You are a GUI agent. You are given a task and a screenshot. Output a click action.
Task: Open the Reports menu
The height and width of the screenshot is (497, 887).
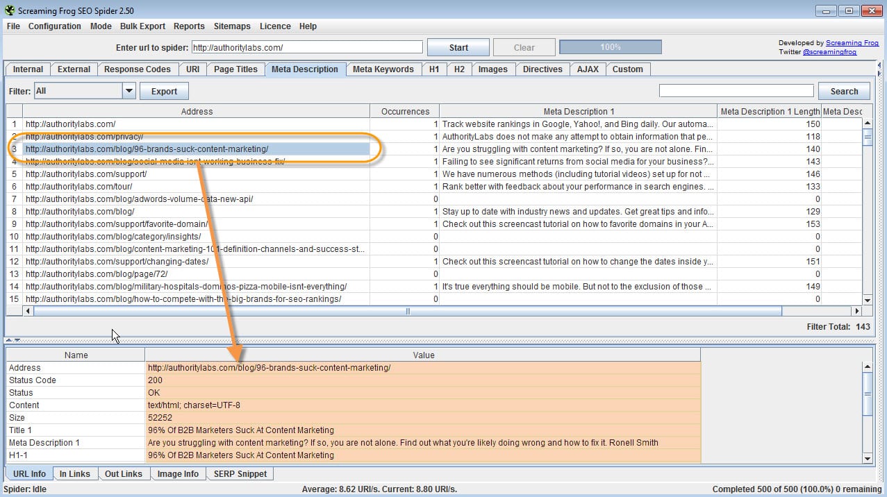pos(189,26)
